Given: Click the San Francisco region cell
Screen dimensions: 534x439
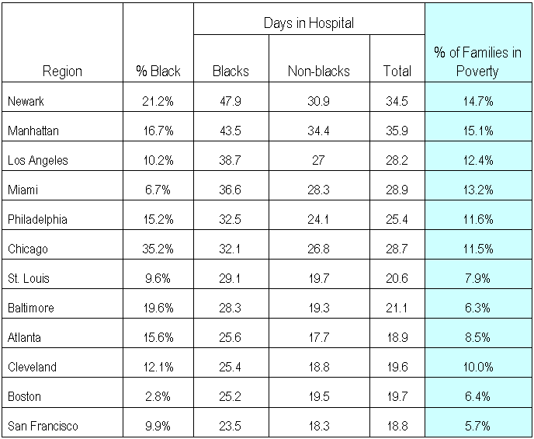Looking at the screenshot, I should tap(42, 426).
